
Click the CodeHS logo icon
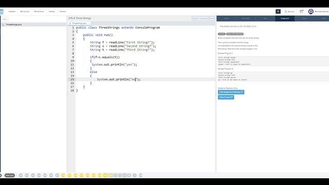point(2,11)
